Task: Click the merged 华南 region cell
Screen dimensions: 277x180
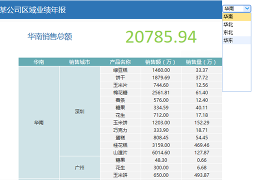Action: 39,122
